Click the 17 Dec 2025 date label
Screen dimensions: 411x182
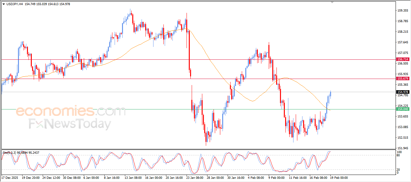10,178
